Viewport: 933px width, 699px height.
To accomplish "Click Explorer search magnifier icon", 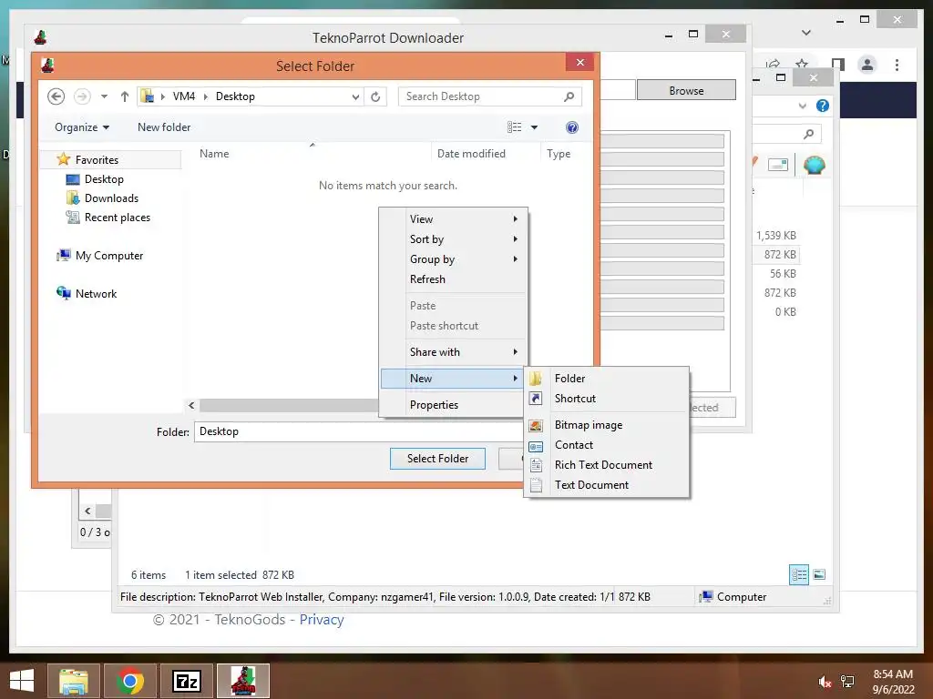I will pos(808,135).
